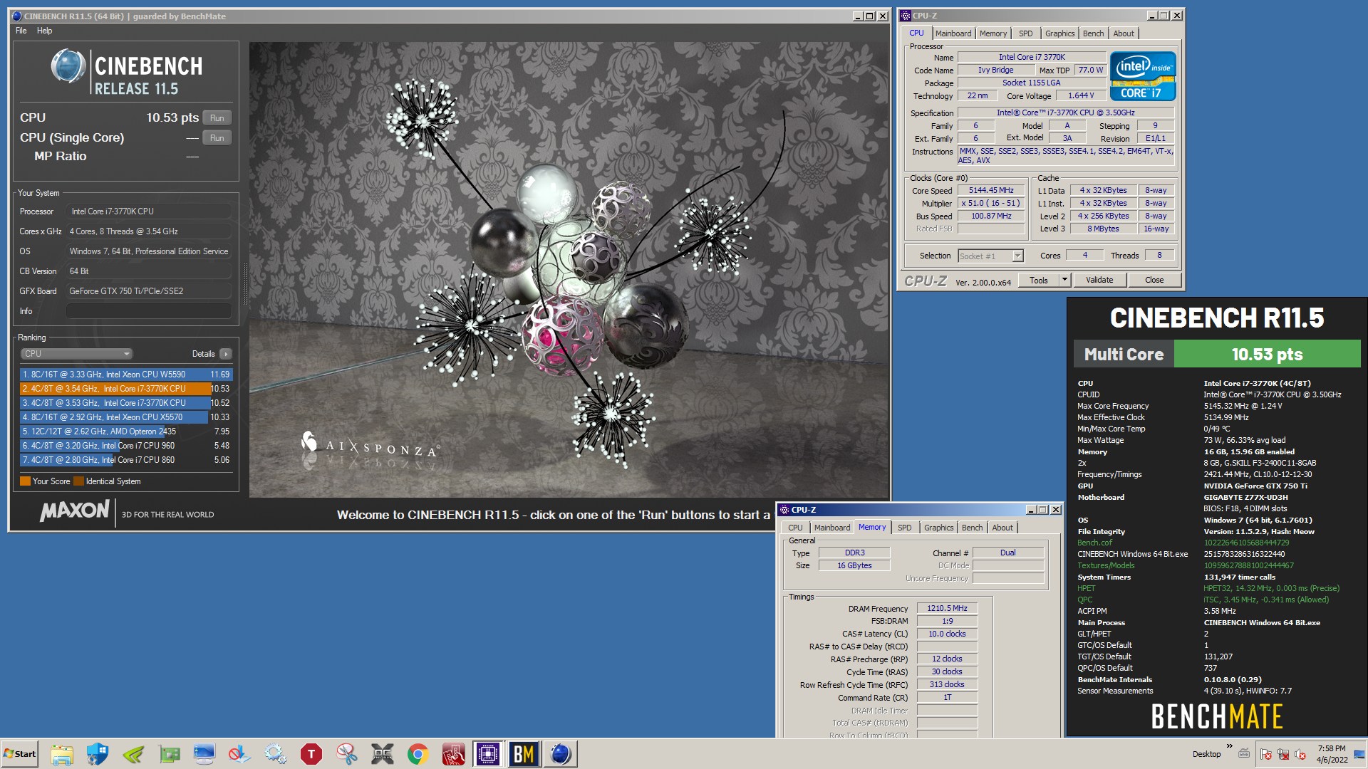1368x769 pixels.
Task: Click the muted volume tray icon
Action: coord(1300,754)
